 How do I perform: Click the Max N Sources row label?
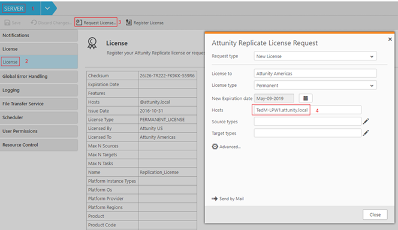103,146
